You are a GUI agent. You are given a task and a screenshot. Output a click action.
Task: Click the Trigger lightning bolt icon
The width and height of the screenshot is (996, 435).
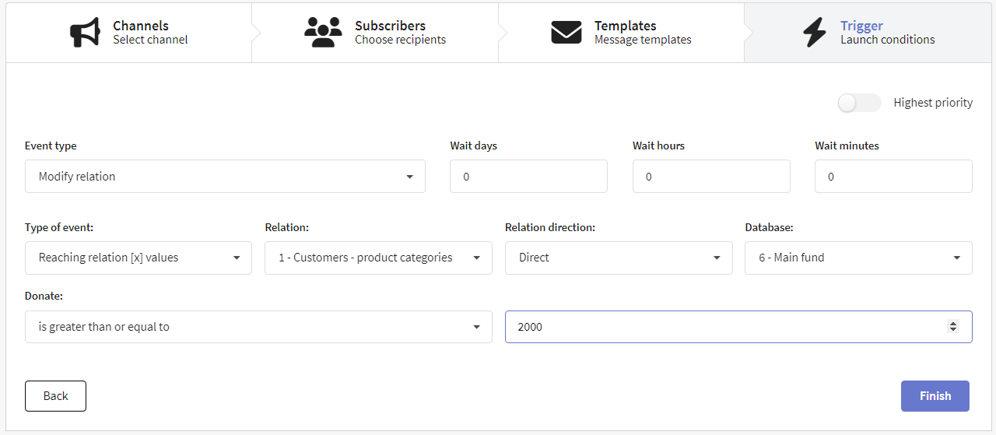point(815,33)
